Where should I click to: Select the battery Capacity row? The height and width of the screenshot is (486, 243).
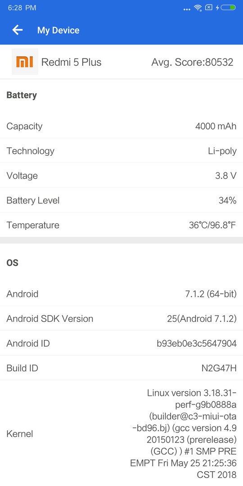(121, 126)
